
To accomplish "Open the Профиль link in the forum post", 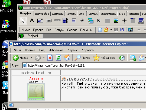I will (x=28, y=73).
